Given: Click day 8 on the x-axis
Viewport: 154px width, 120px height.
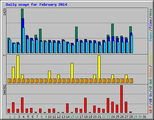Looking at the screenshot, I should [x=42, y=117].
